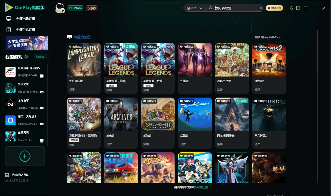Click the 点击反馈 feedback link
The width and height of the screenshot is (331, 196).
point(202,187)
